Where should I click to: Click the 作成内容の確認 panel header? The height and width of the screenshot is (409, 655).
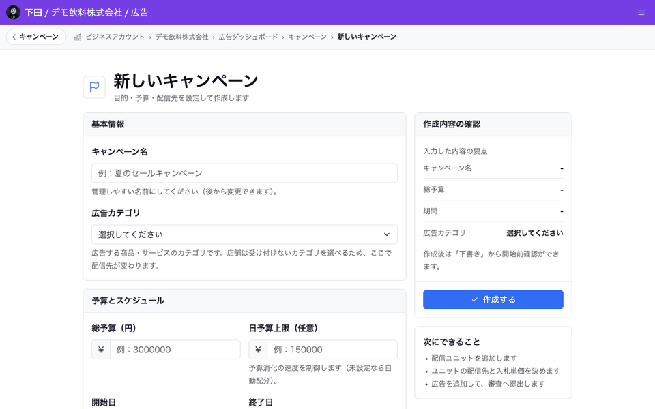(x=493, y=124)
